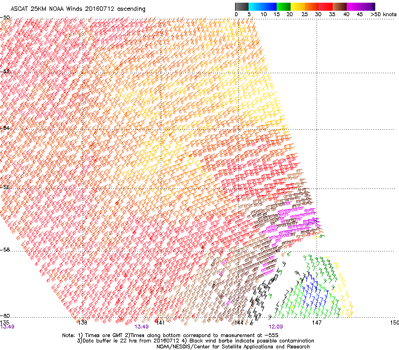Click the 'Black wind barbs indicate possible contamination' note
Screen dimensions: 399x350
[251, 341]
